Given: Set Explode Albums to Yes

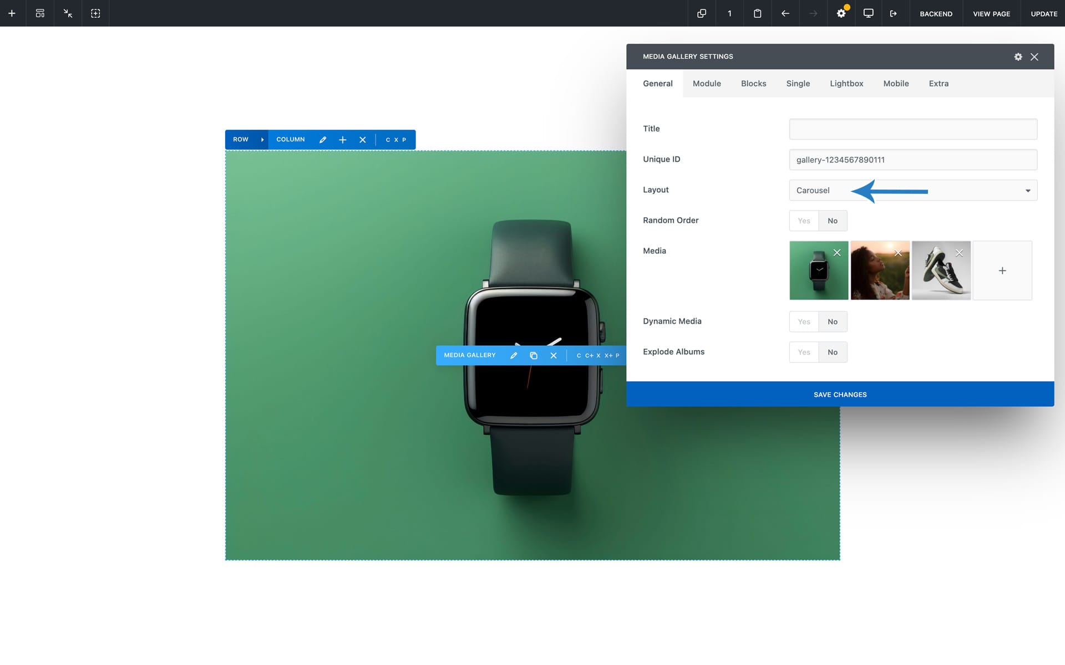Looking at the screenshot, I should (804, 352).
